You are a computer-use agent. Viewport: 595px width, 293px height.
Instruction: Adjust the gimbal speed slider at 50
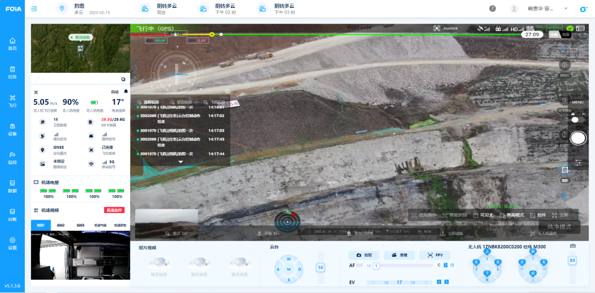320,267
